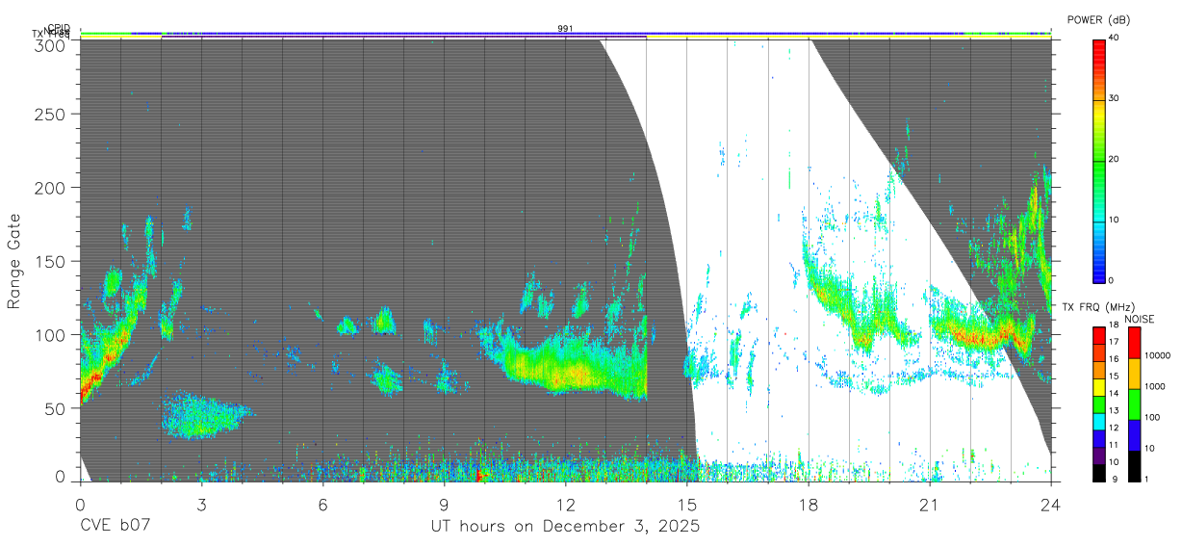The width and height of the screenshot is (1182, 546).
Task: Click the 24 tick on the UT hours axis
Action: pos(1050,505)
